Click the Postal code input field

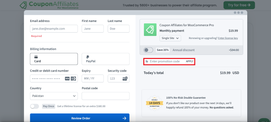click(106, 96)
